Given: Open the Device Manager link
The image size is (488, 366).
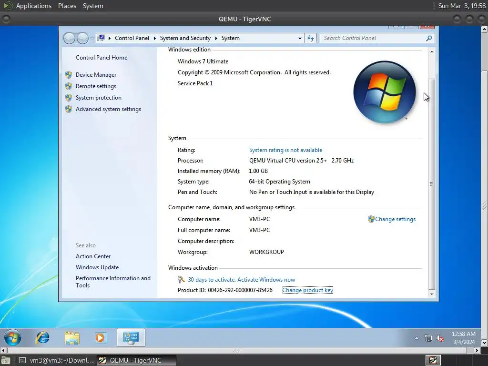Looking at the screenshot, I should [96, 75].
